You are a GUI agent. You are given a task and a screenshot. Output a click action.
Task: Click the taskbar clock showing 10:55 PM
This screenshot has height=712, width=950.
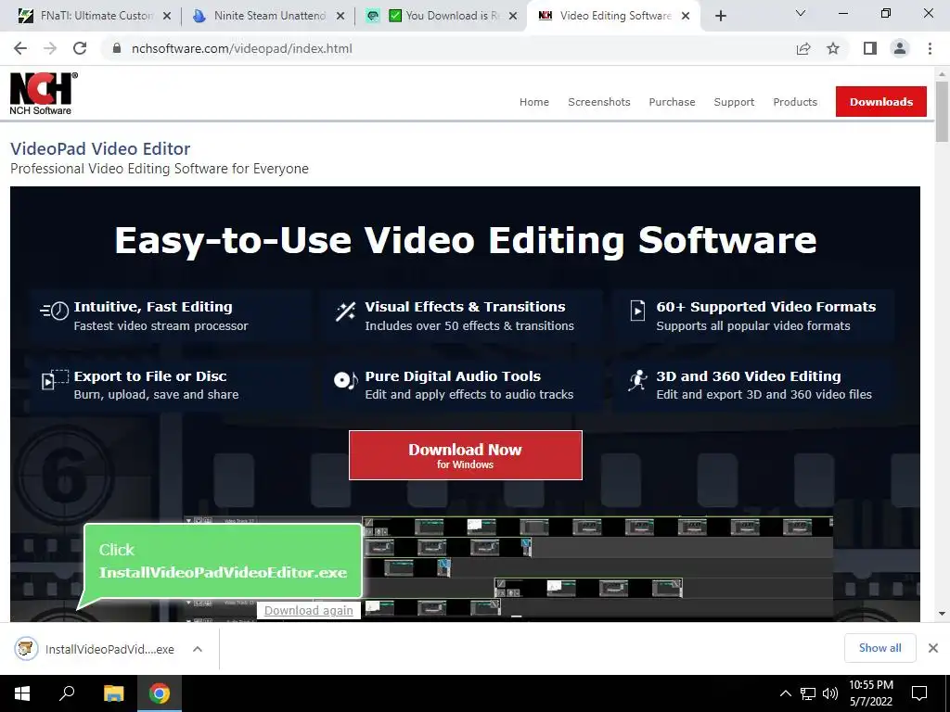(x=870, y=693)
